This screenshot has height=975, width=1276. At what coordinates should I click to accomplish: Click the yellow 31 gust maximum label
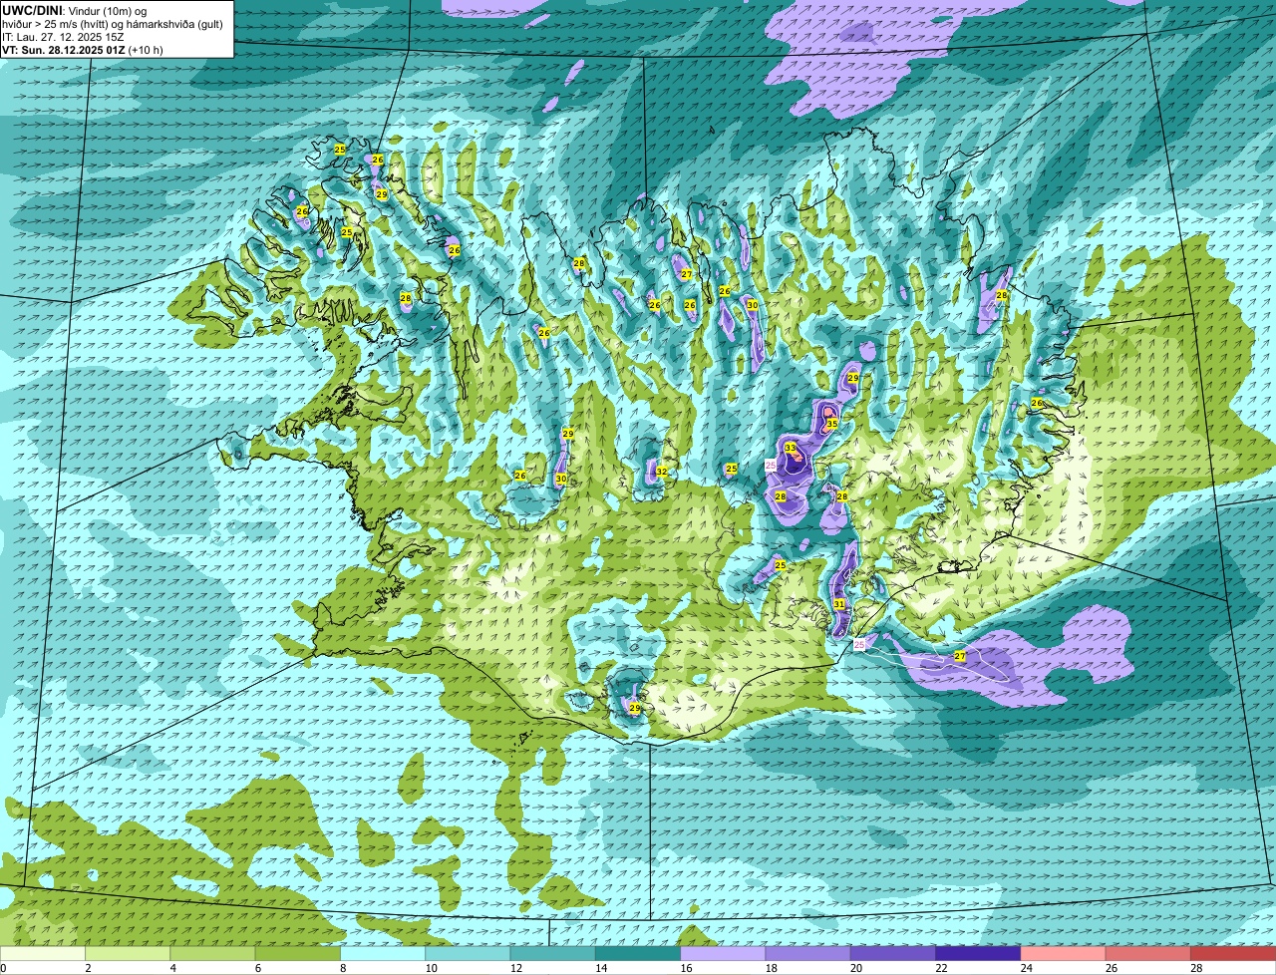pos(839,604)
